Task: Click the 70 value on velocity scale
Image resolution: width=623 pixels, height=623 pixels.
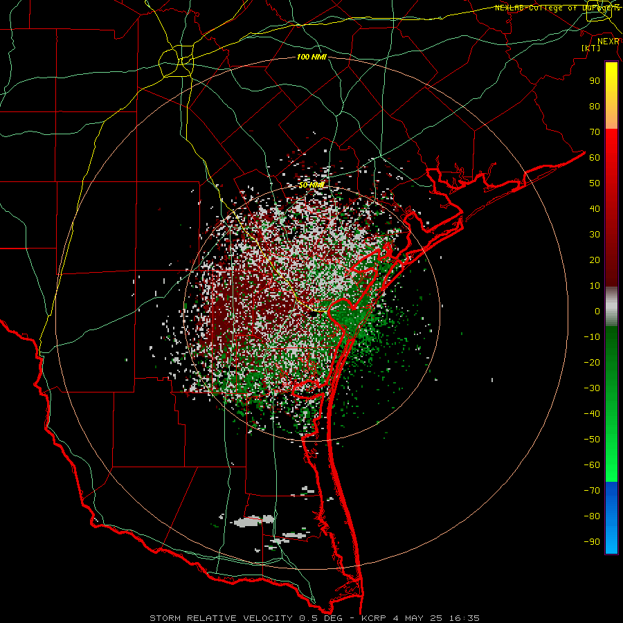Action: coord(595,132)
